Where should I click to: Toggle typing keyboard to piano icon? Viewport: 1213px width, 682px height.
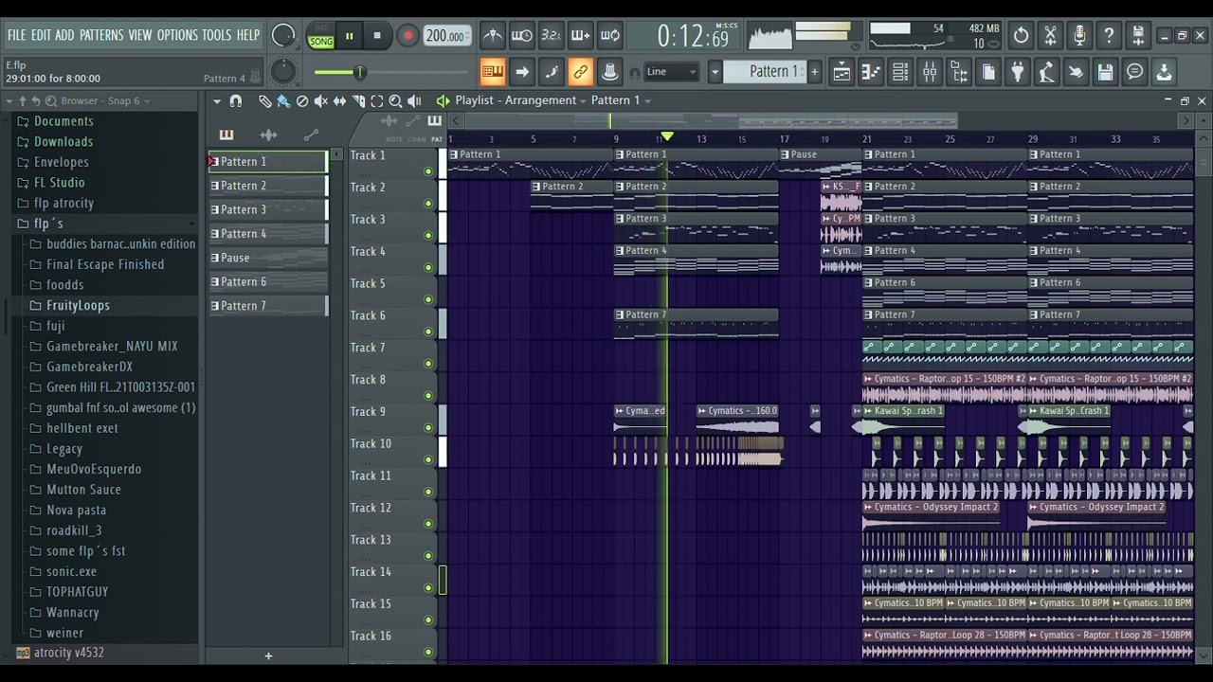(x=492, y=72)
